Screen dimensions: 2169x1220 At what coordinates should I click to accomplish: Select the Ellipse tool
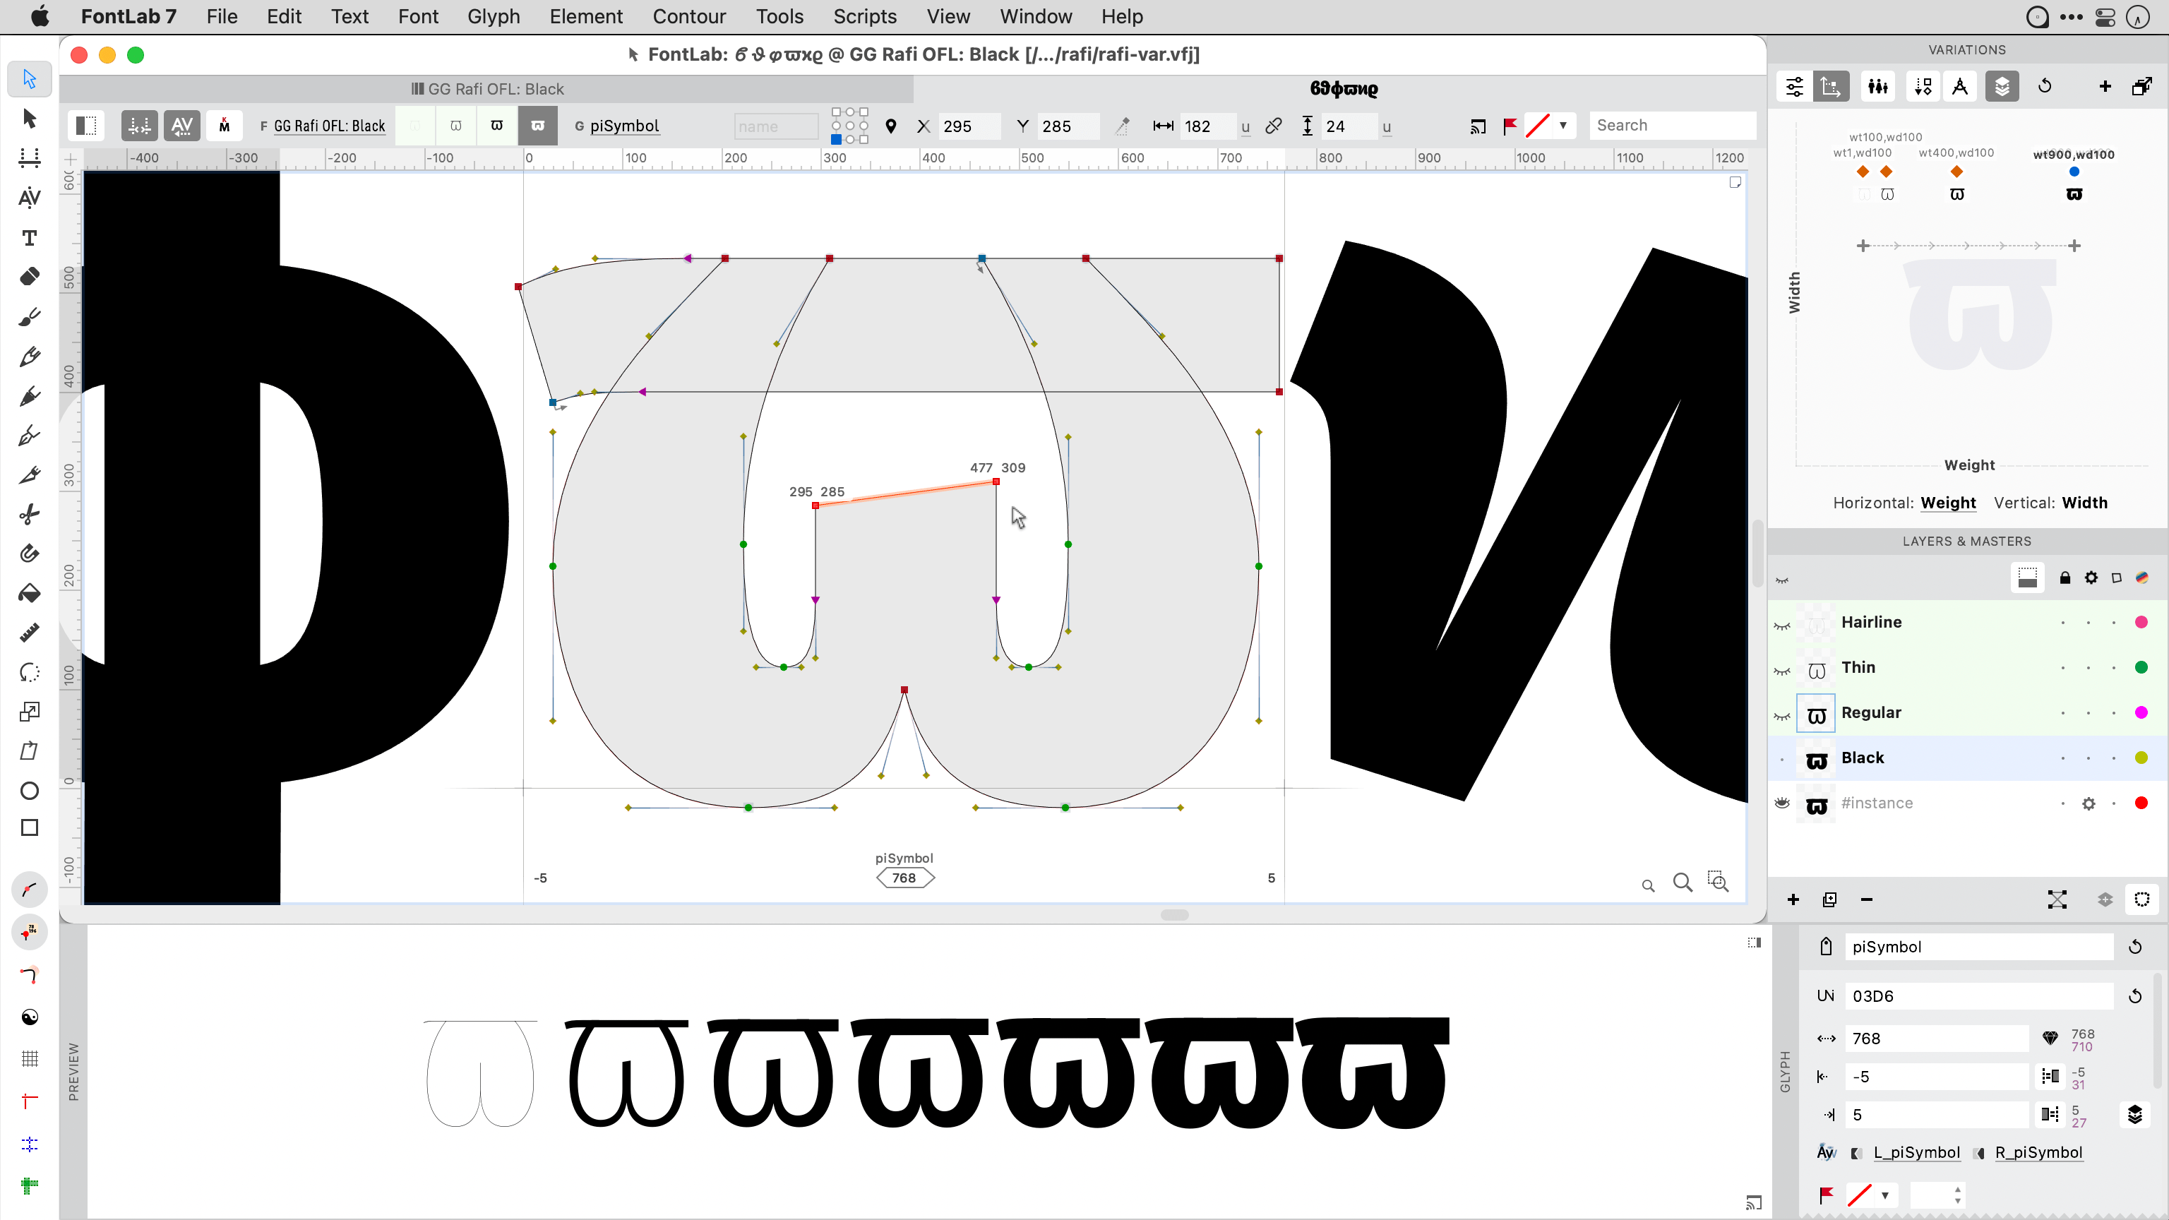[x=30, y=791]
